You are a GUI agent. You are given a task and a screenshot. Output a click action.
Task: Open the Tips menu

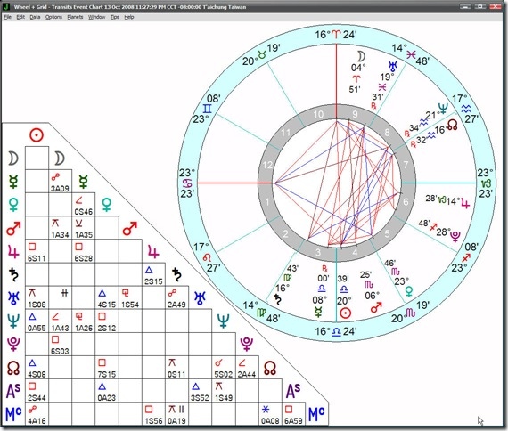[x=115, y=17]
